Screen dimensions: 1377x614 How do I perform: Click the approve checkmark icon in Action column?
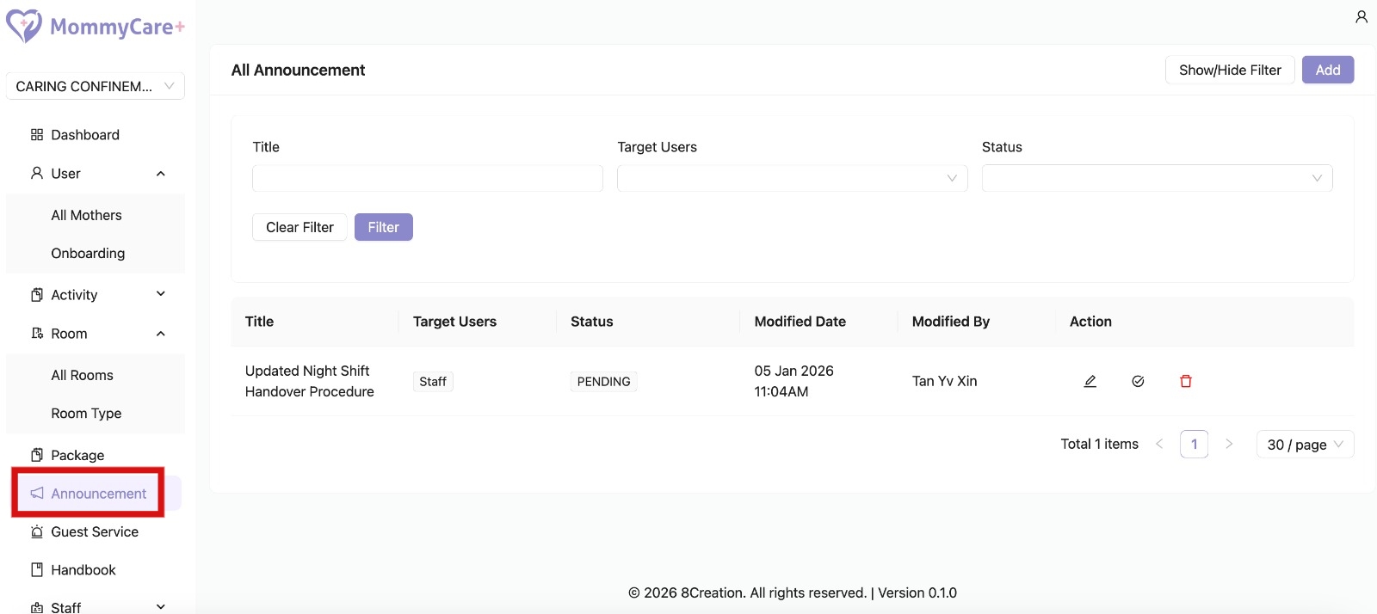tap(1138, 381)
